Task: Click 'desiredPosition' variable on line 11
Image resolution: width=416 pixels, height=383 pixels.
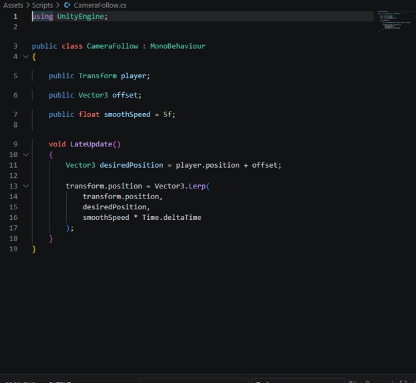Action: (132, 165)
